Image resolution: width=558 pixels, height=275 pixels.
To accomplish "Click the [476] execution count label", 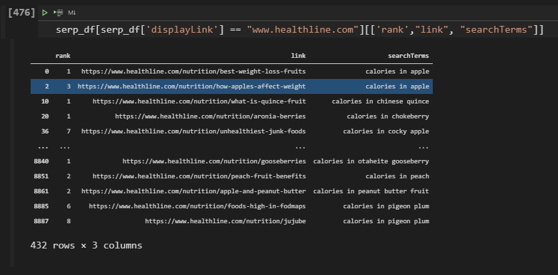I will tap(21, 13).
